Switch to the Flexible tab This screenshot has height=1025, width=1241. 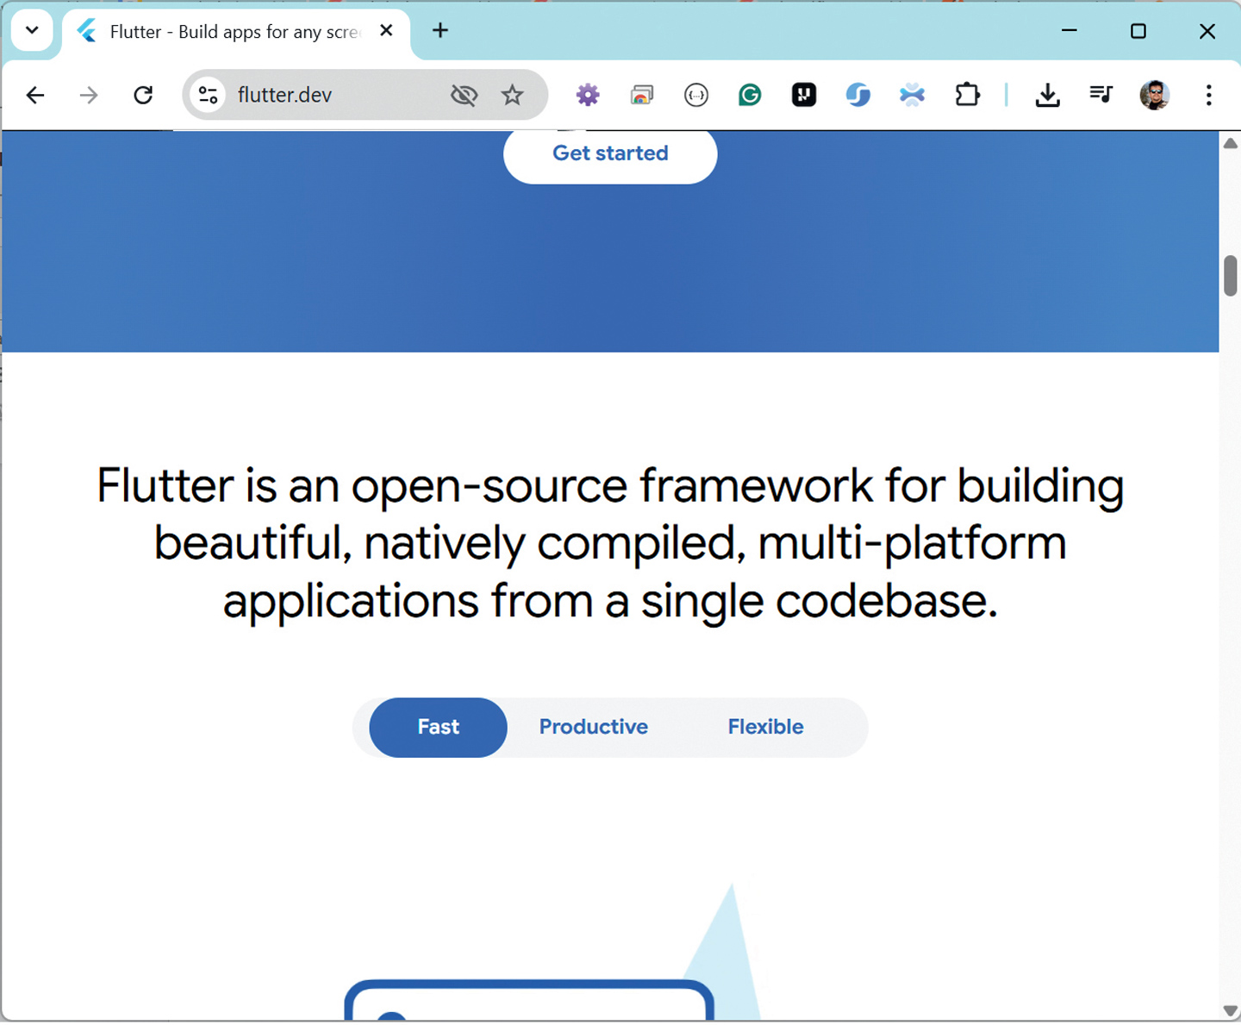[x=765, y=727]
